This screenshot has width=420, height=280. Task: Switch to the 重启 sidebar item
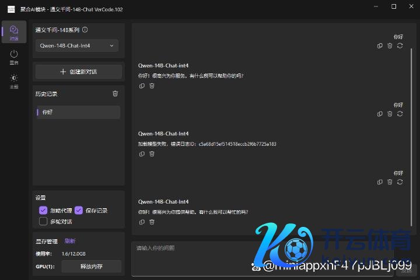[14, 57]
